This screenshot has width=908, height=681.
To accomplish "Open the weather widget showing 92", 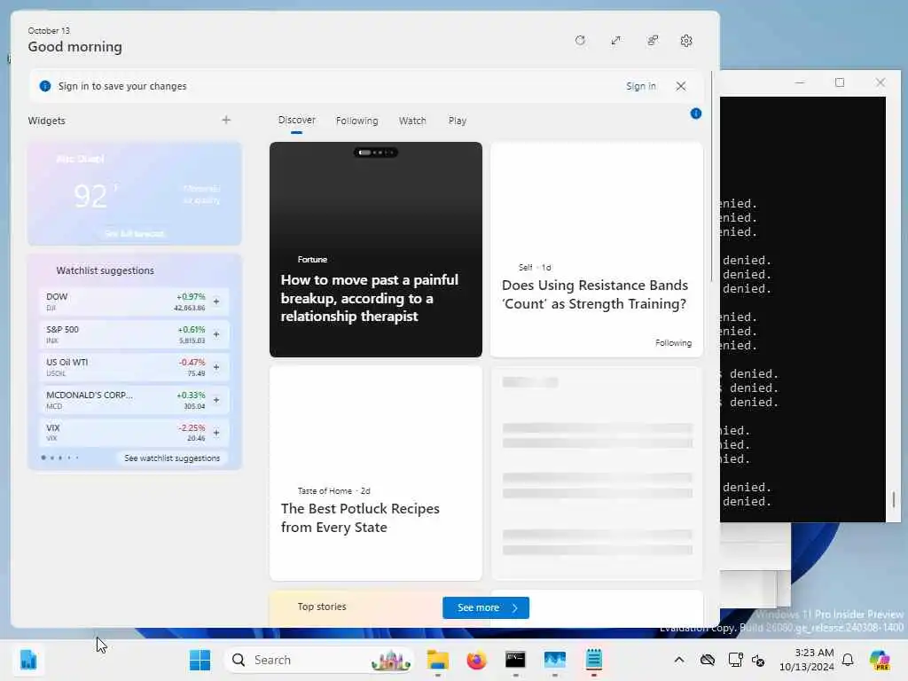I will 135,194.
